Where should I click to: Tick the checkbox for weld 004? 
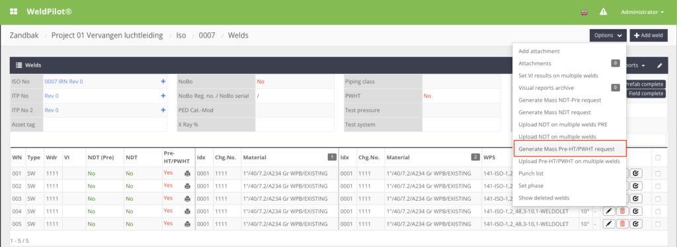tap(658, 211)
